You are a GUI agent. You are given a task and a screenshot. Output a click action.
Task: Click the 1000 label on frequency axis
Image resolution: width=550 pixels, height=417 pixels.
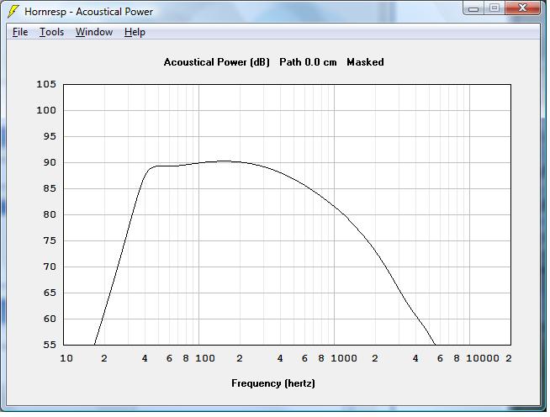pyautogui.click(x=344, y=358)
